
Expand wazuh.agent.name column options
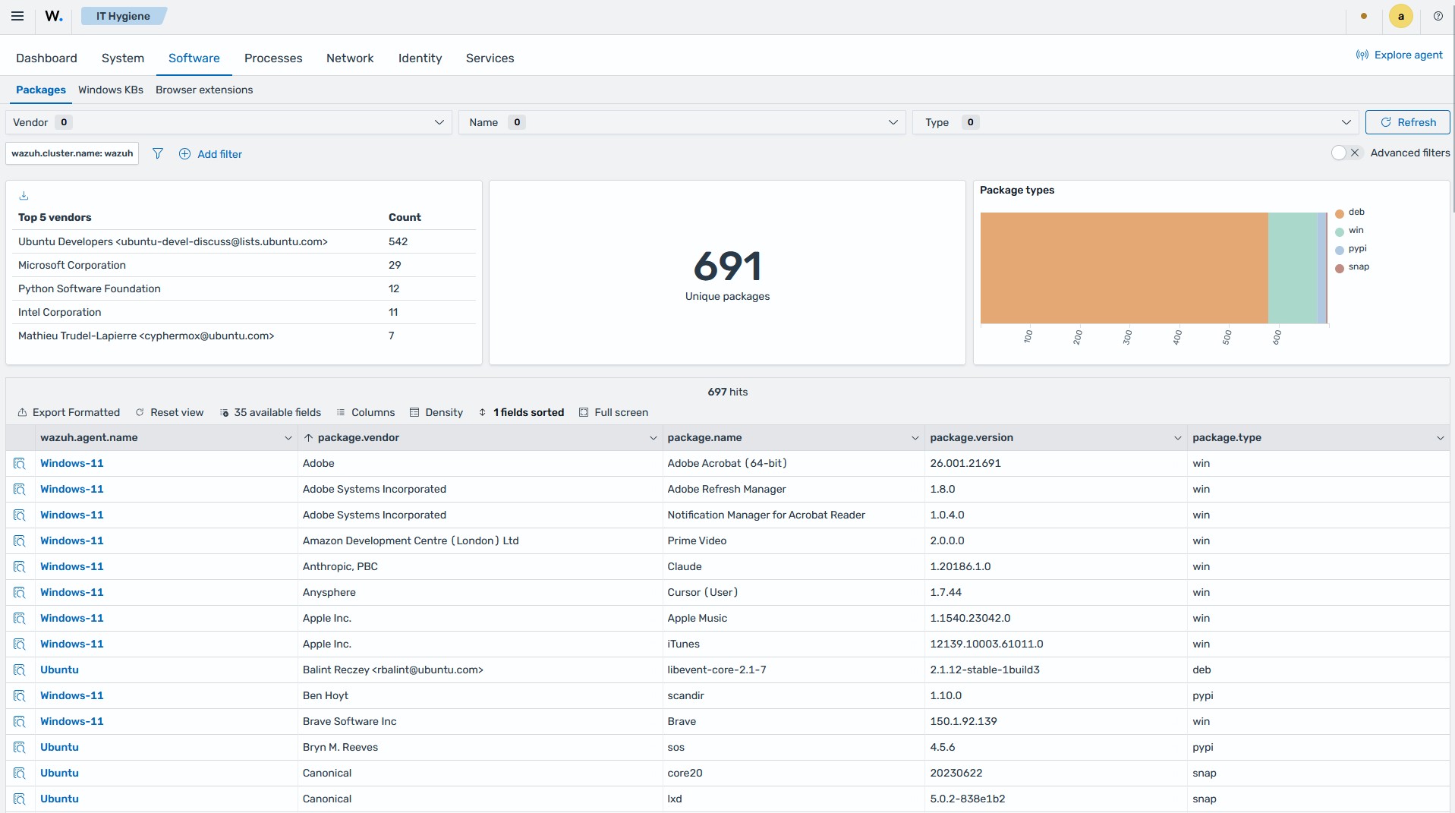[x=288, y=438]
